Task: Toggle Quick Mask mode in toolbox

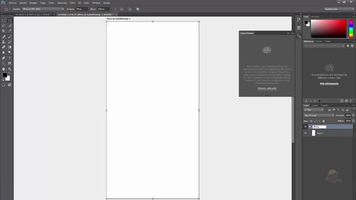Action: pyautogui.click(x=4, y=85)
